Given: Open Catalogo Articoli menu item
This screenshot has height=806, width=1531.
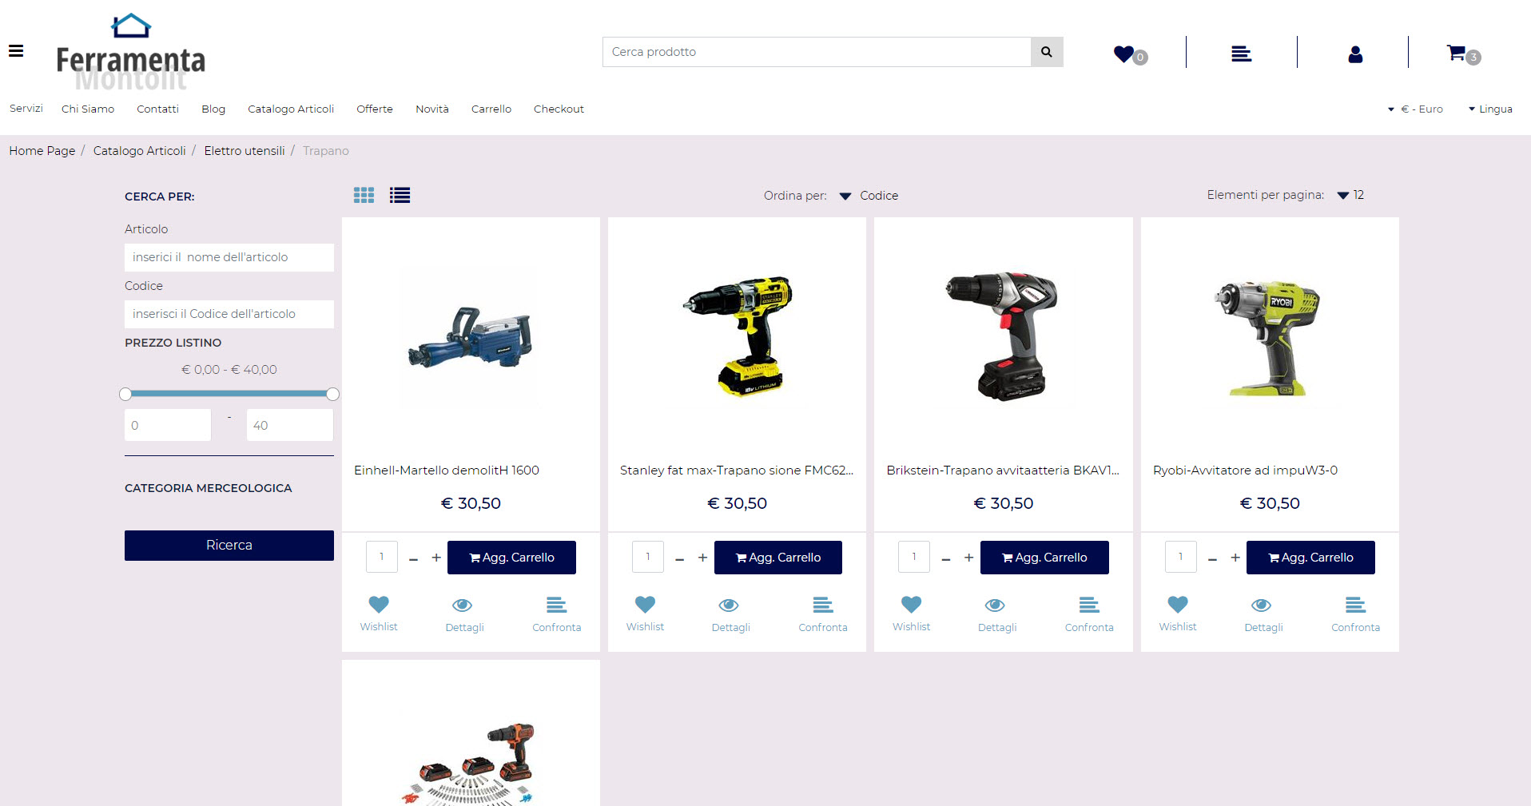Looking at the screenshot, I should (x=291, y=109).
